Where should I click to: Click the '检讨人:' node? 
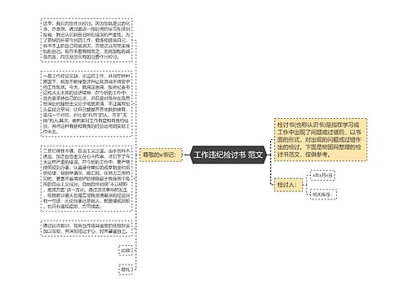coord(288,185)
